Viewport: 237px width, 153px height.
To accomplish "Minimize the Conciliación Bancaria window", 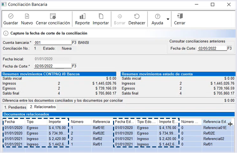I will coord(197,4).
